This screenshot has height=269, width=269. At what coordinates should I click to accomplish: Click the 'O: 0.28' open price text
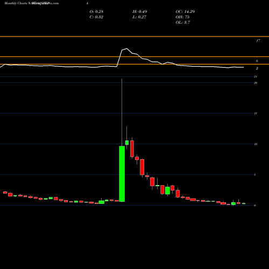pos(96,12)
